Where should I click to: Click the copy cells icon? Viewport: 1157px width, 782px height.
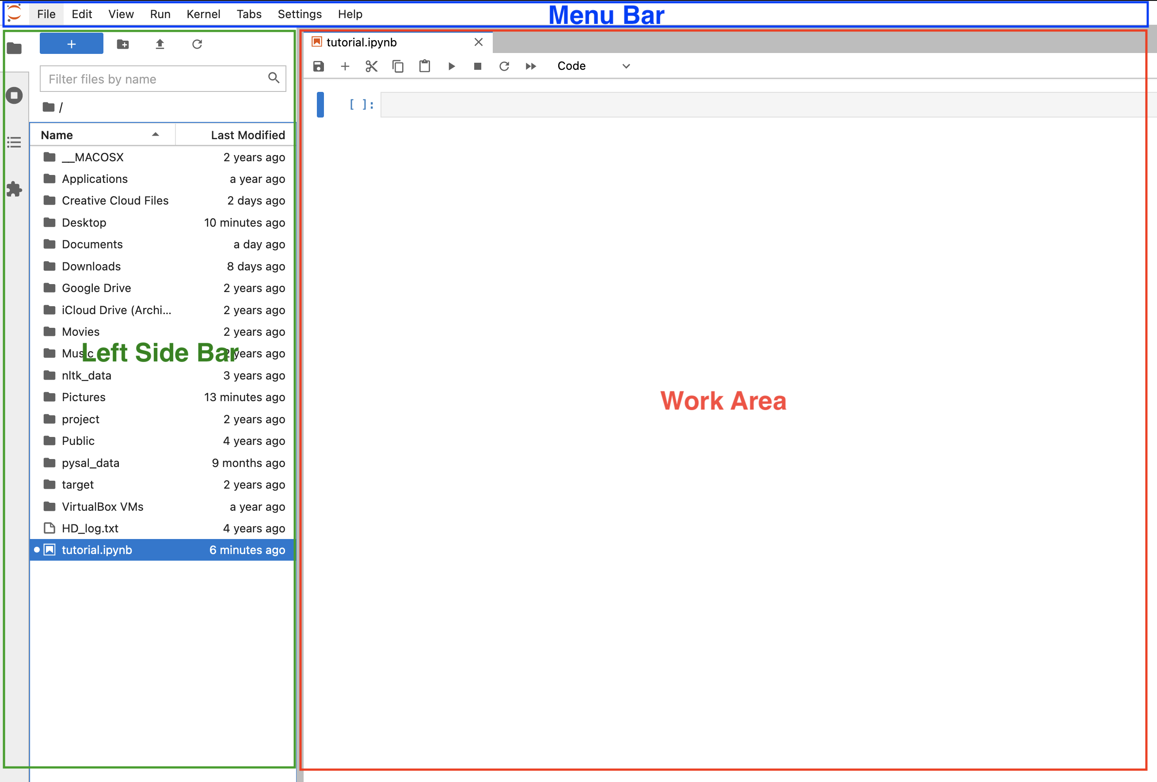coord(398,66)
